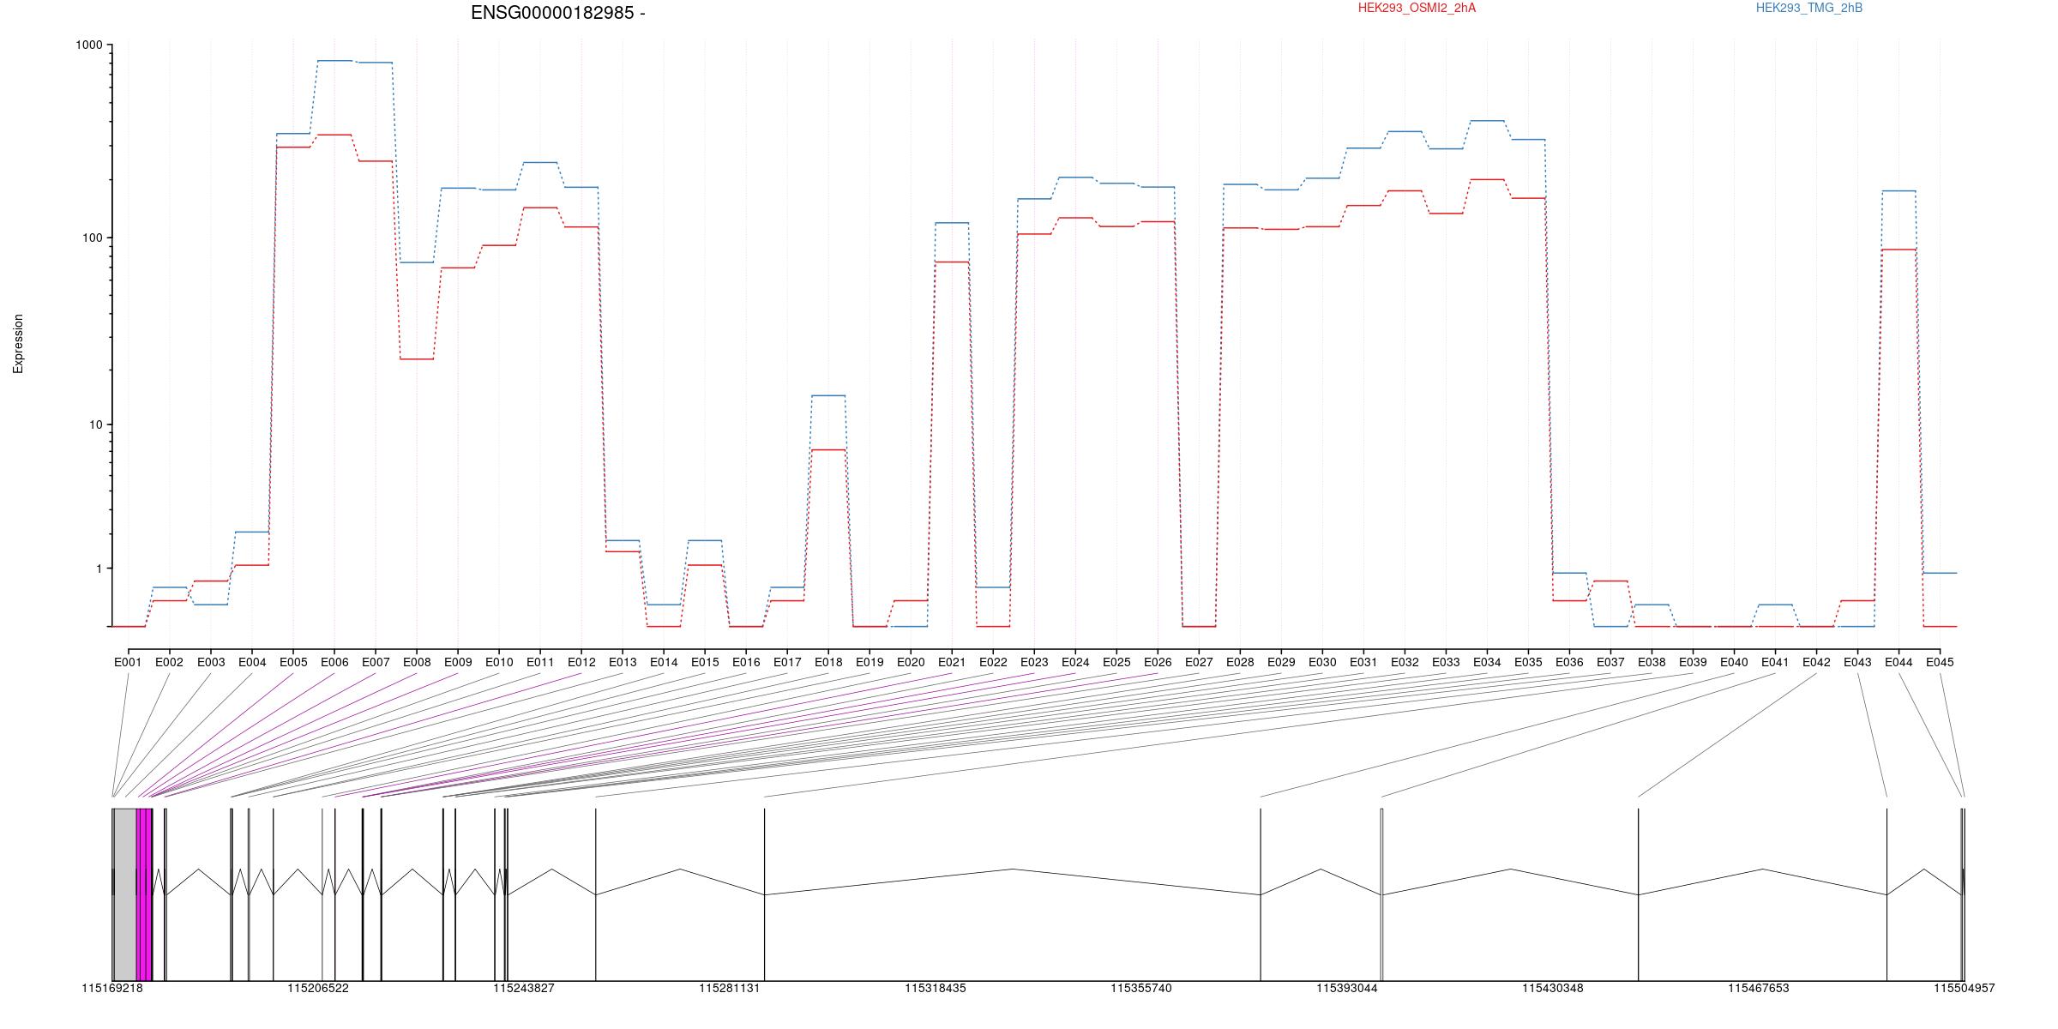
Task: Click genomic coordinate 115169218
Action: click(x=112, y=989)
